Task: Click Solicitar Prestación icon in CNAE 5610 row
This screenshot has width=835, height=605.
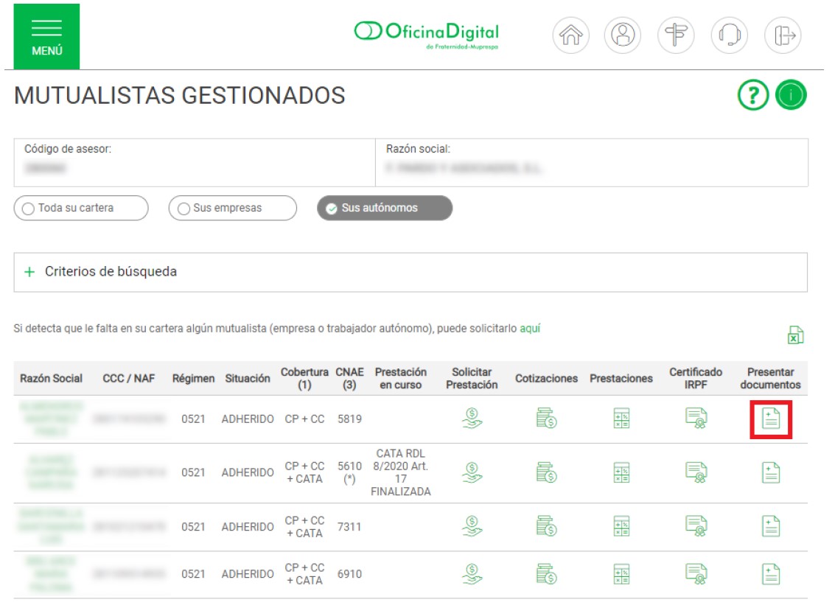Action: (x=472, y=472)
